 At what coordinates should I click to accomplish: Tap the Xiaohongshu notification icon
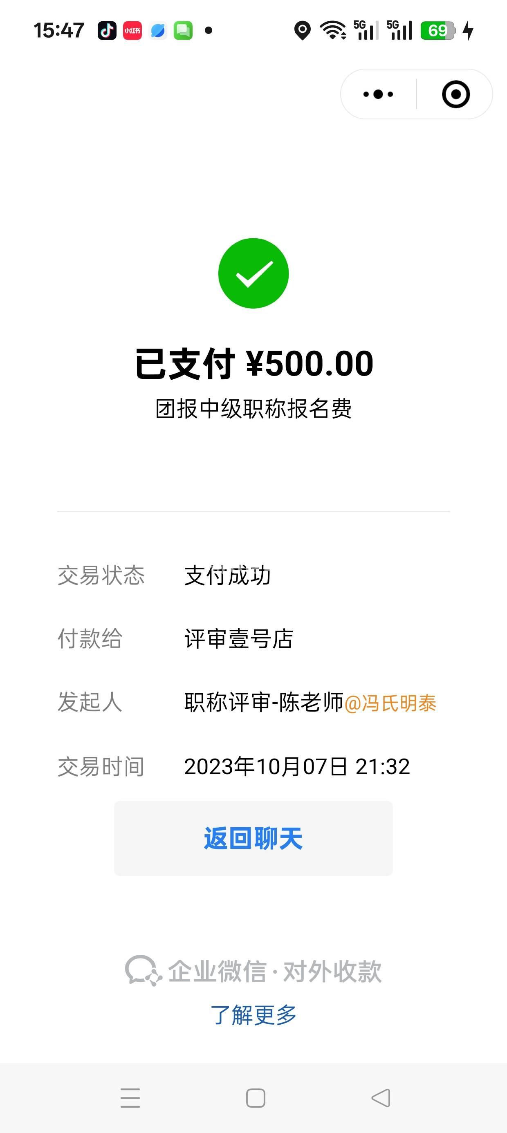click(x=132, y=31)
